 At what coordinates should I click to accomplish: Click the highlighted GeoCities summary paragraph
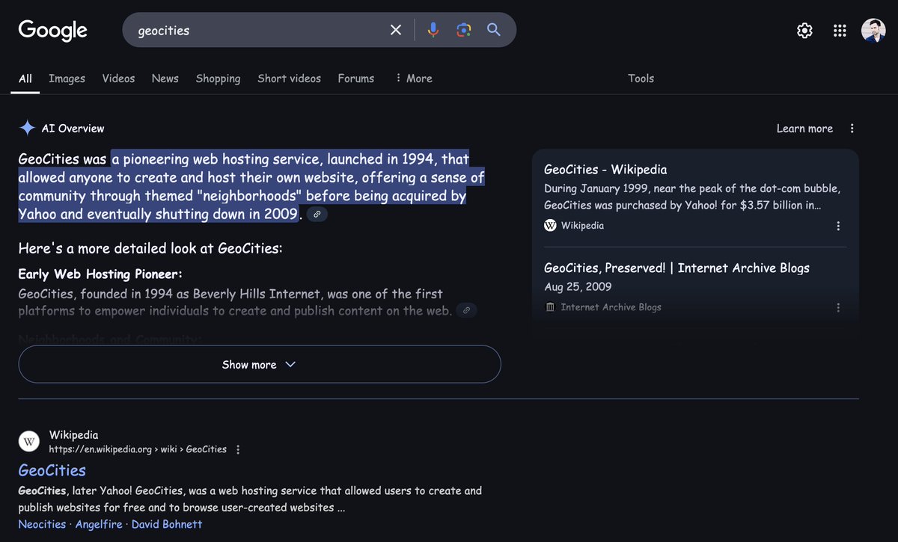pos(251,187)
